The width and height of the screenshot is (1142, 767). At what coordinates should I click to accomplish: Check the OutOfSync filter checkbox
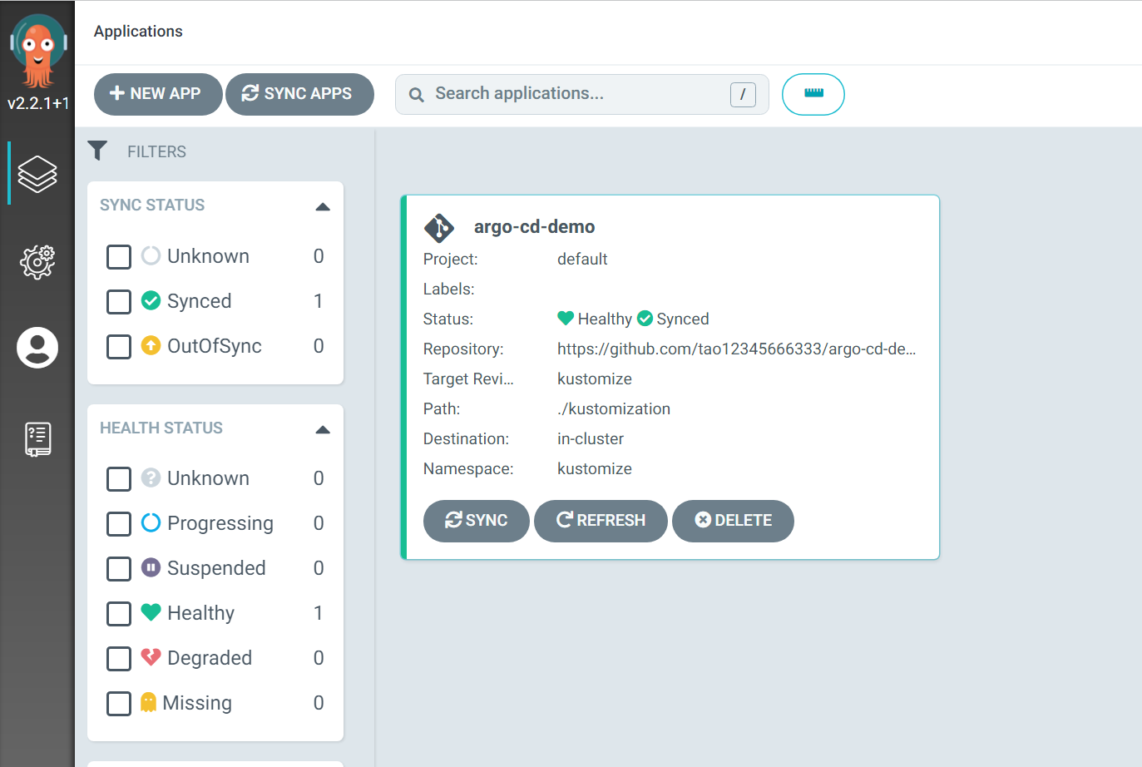tap(119, 347)
